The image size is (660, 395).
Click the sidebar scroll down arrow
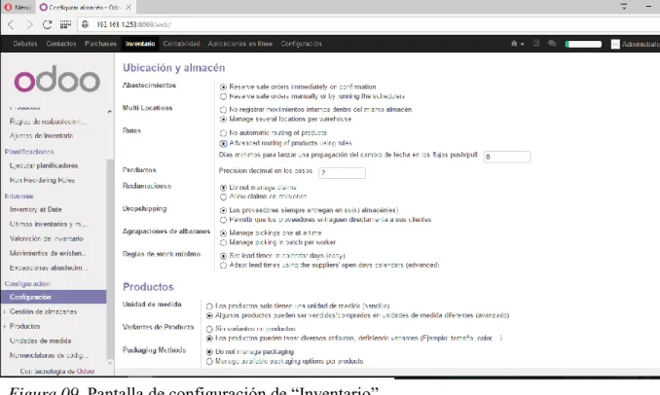(110, 363)
